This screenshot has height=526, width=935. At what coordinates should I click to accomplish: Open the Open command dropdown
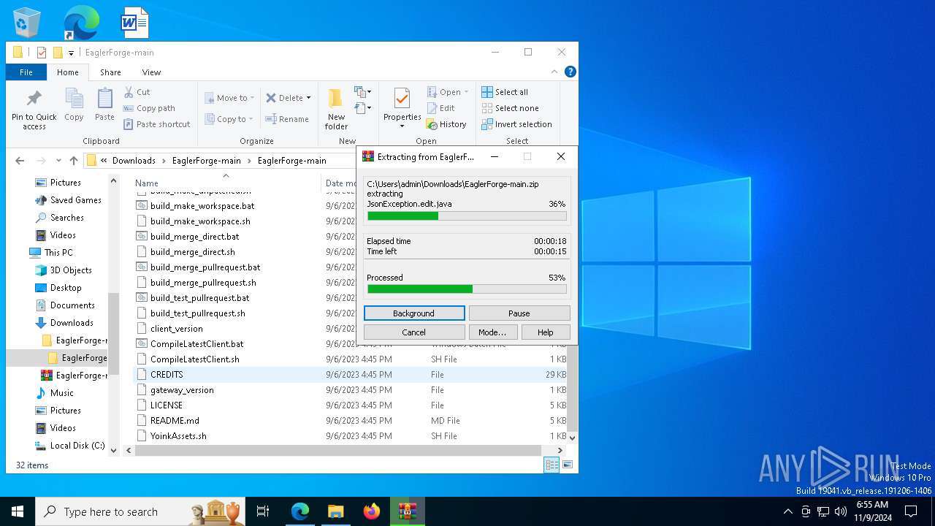click(466, 92)
